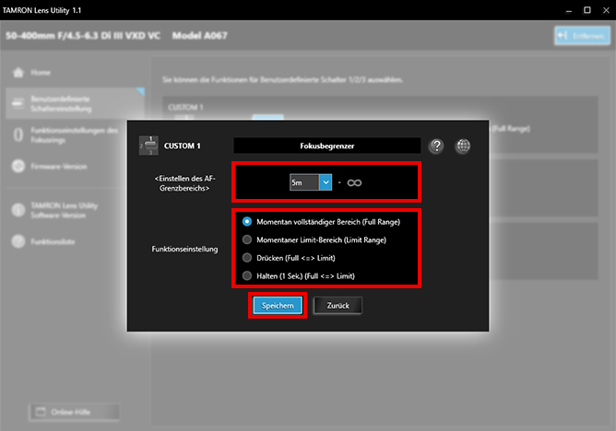Open Funktionsliste in sidebar
616x431 pixels.
pos(53,241)
